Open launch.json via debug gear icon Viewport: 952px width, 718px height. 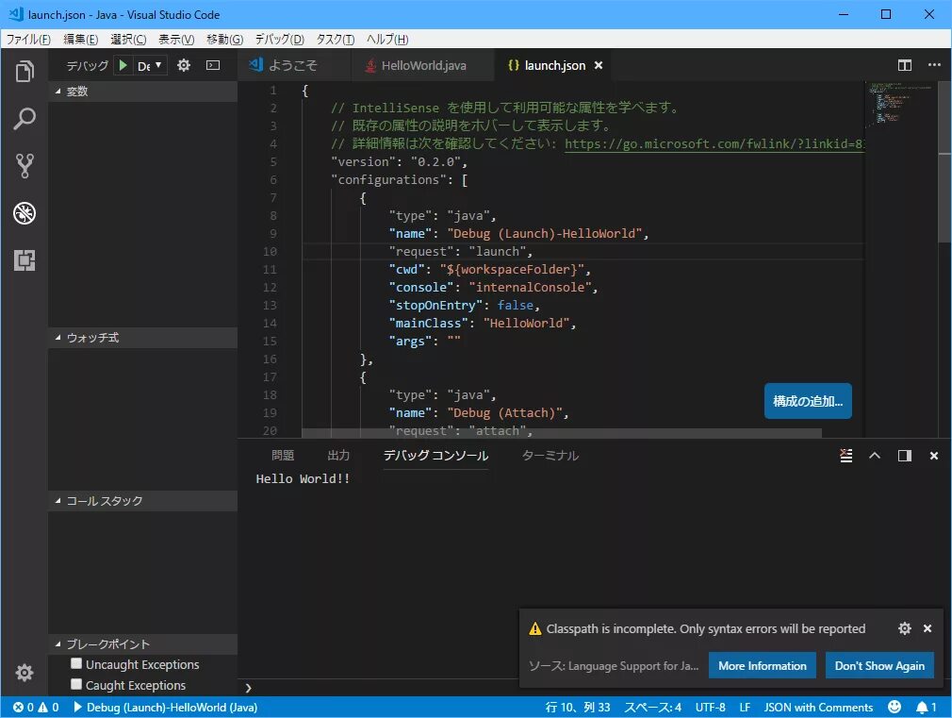(x=184, y=65)
